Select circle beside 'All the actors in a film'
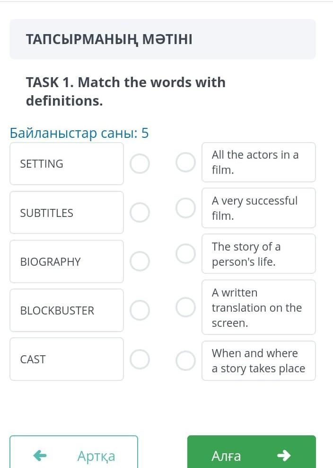Image resolution: width=333 pixels, height=468 pixels. tap(185, 162)
